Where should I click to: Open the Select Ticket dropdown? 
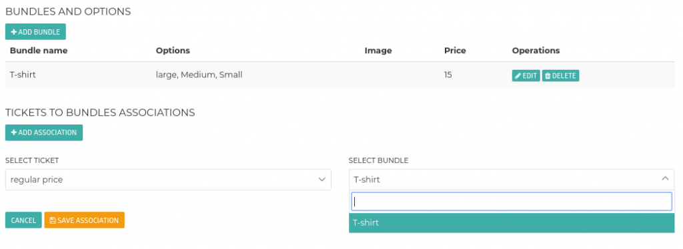click(168, 180)
